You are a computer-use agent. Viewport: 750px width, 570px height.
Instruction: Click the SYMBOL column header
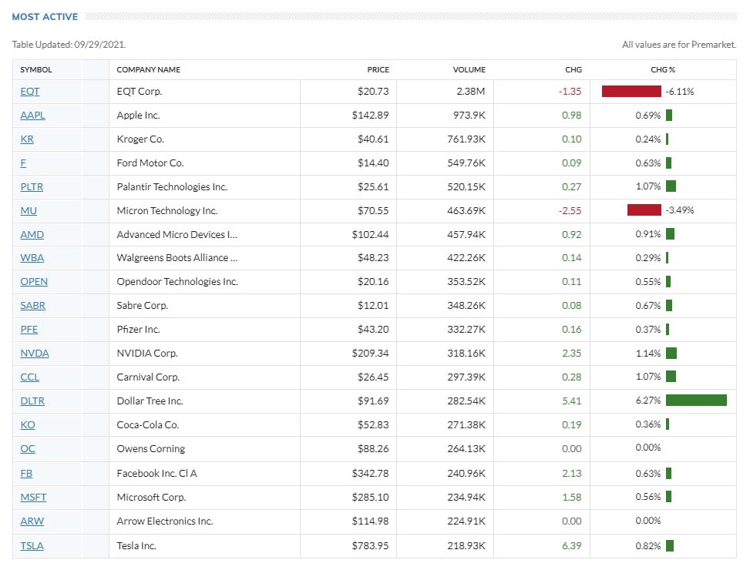[x=36, y=70]
